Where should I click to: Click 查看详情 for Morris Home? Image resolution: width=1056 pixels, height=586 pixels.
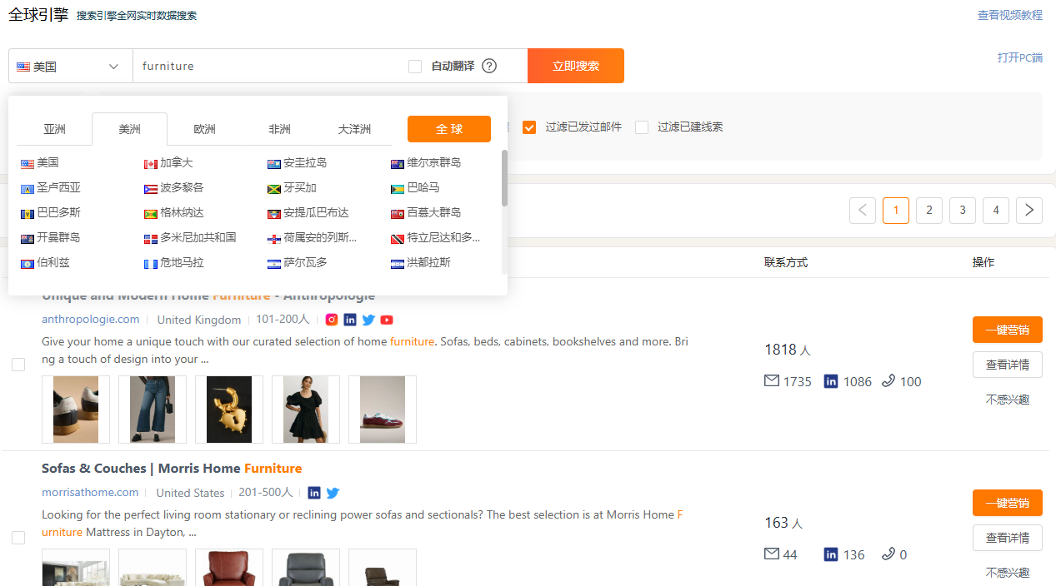[1008, 538]
